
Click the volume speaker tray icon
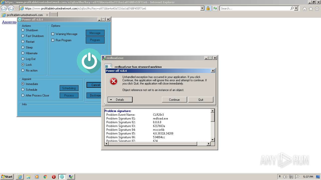[x=285, y=177]
